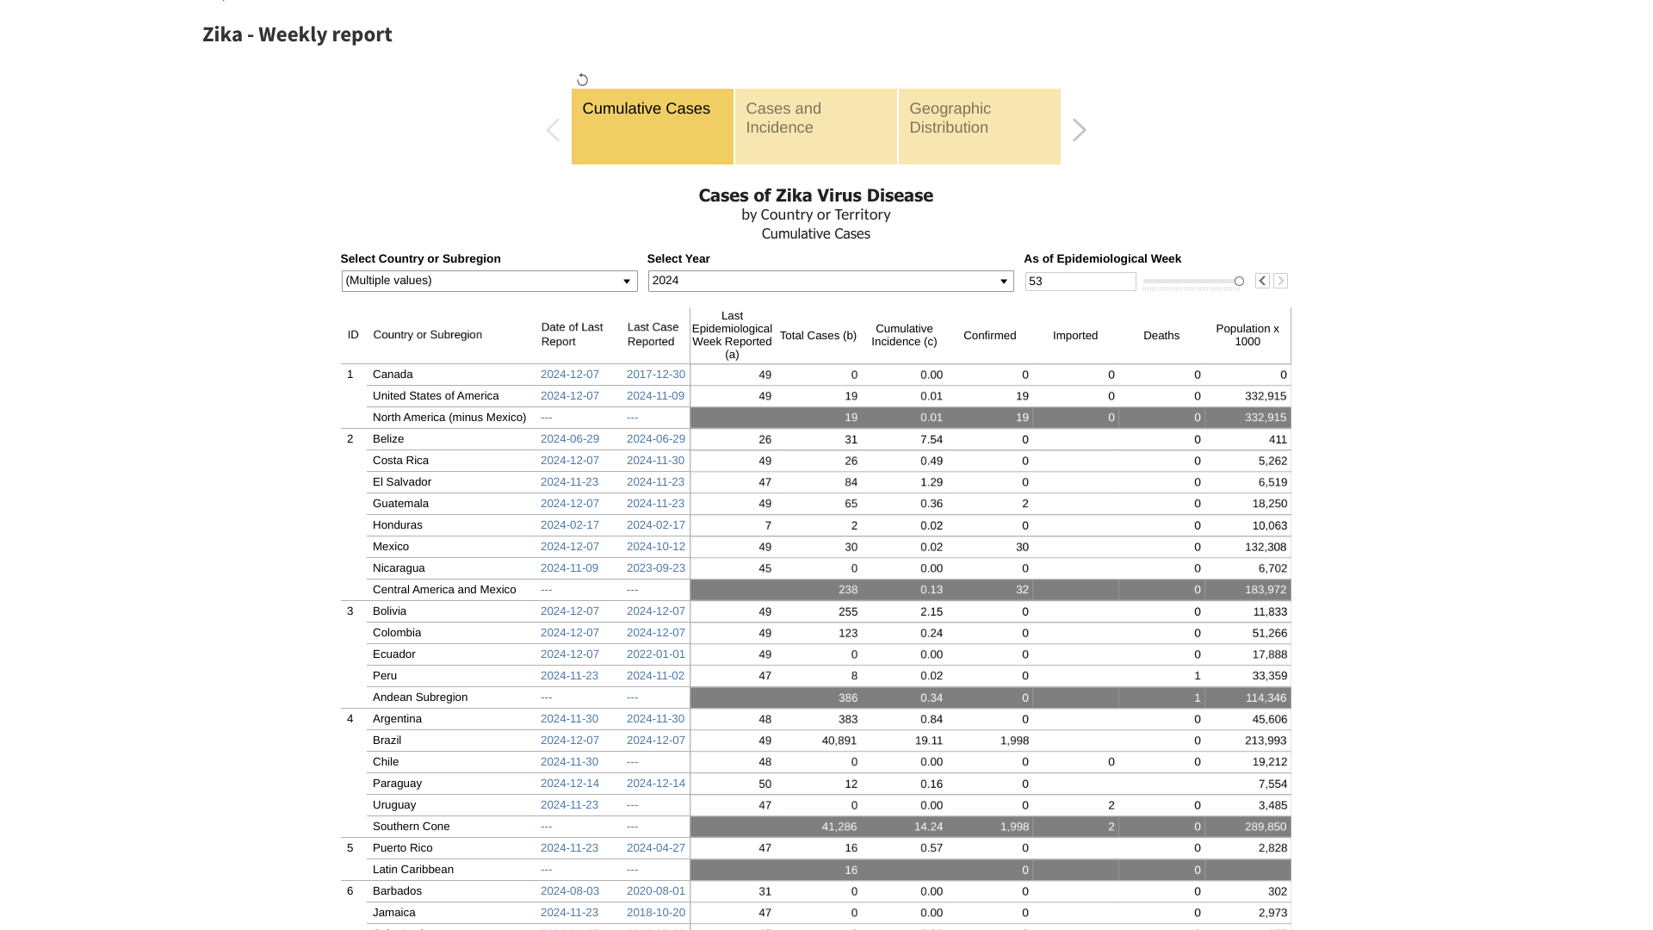1653x930 pixels.
Task: Click the revert/reset icon above the tabs
Action: (583, 80)
